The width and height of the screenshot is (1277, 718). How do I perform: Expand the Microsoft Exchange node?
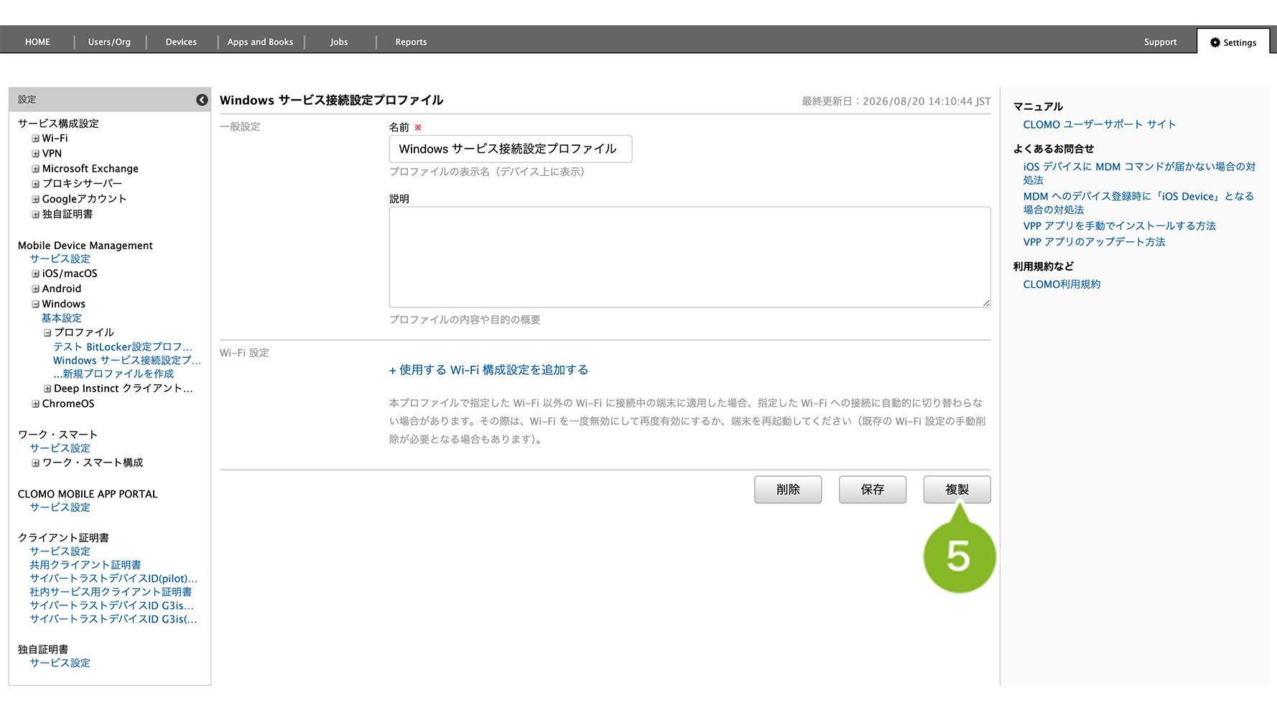tap(35, 169)
